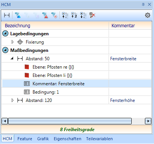
Task: Switch to the Feature tab
Action: (25, 139)
